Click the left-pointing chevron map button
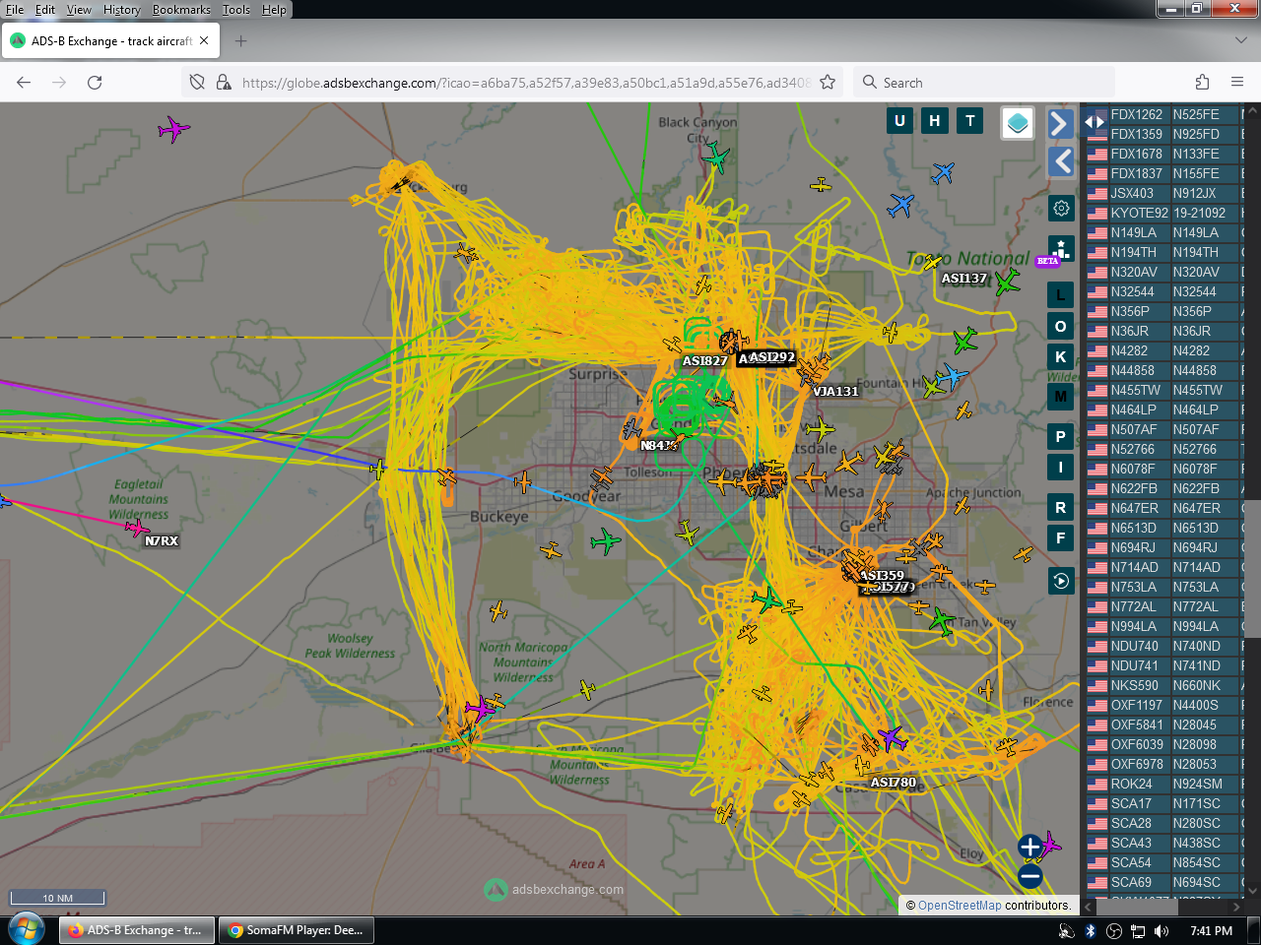The image size is (1261, 945). pos(1060,161)
